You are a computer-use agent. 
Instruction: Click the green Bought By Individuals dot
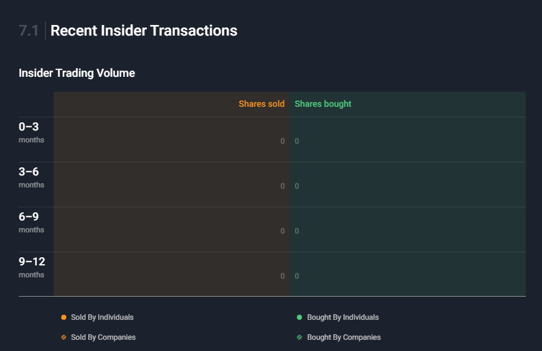coord(299,317)
